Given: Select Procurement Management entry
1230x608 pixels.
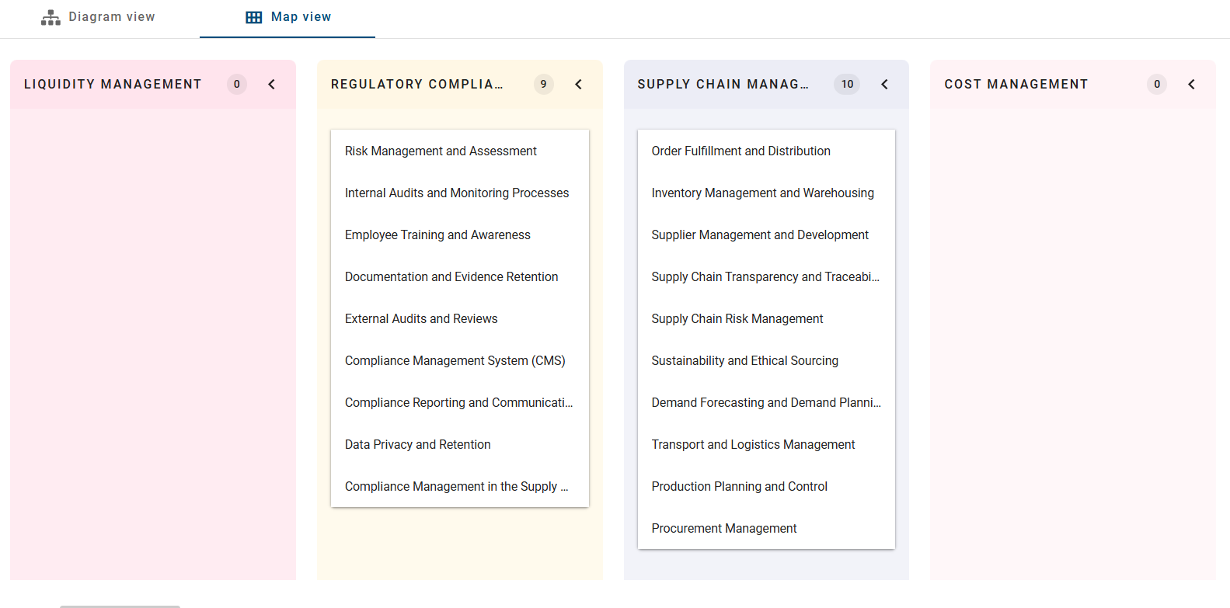Looking at the screenshot, I should pyautogui.click(x=724, y=529).
